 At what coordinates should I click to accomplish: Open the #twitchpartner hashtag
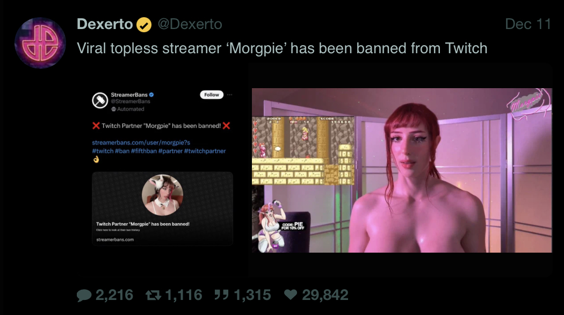click(x=205, y=151)
